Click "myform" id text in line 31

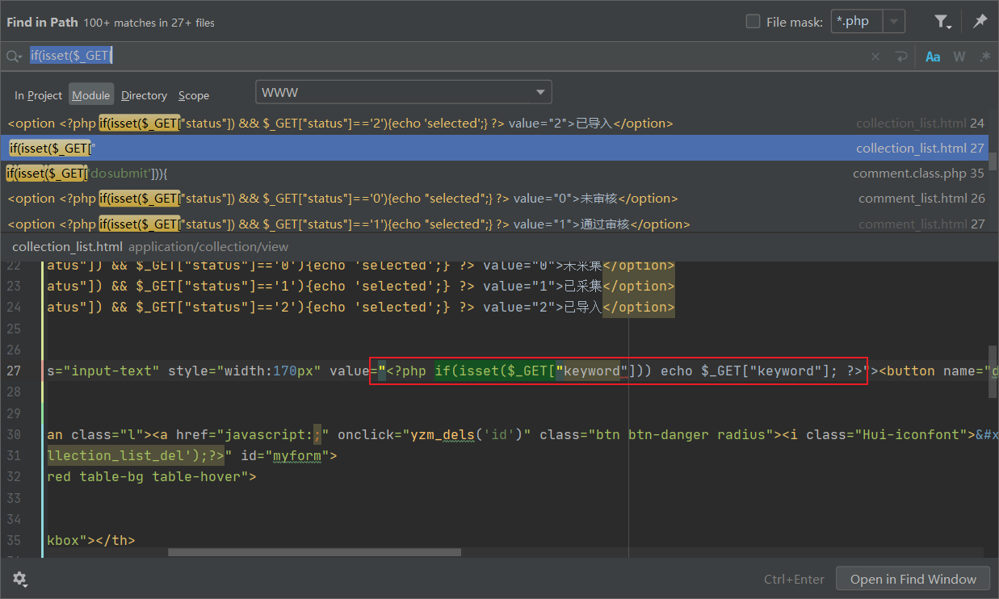tap(297, 455)
